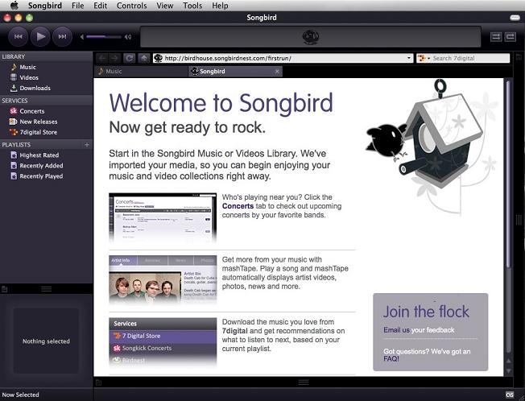Image resolution: width=525 pixels, height=401 pixels.
Task: Click the right display pane toggle icon
Action: click(519, 57)
